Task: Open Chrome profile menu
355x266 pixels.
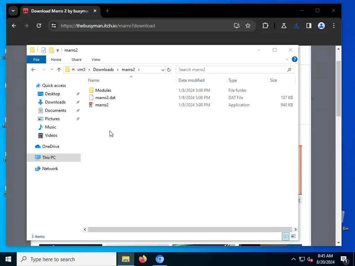Action: (321, 26)
